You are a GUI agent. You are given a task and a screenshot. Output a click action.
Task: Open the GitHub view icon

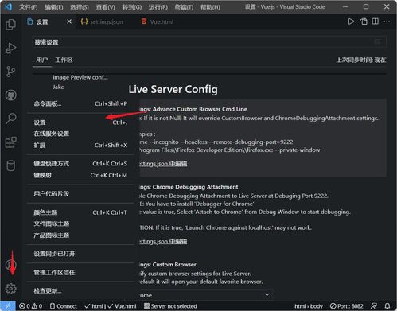click(x=10, y=95)
